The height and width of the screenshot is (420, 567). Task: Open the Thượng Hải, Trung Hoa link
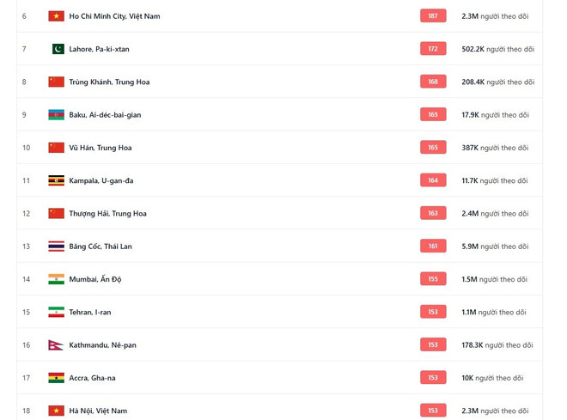[107, 214]
